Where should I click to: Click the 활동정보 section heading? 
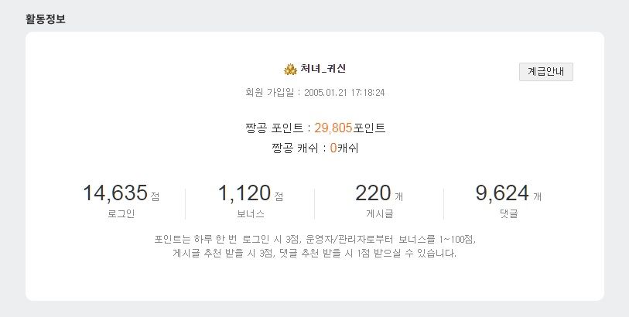46,19
